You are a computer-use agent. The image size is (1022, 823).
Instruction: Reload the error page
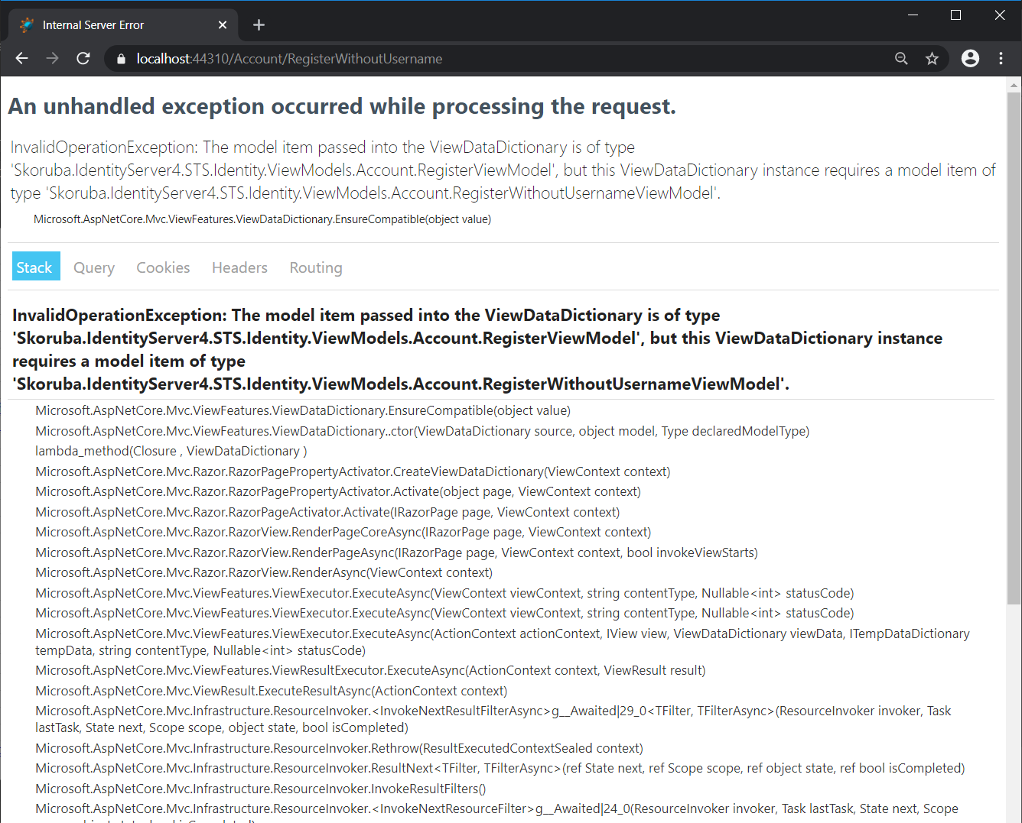click(83, 58)
